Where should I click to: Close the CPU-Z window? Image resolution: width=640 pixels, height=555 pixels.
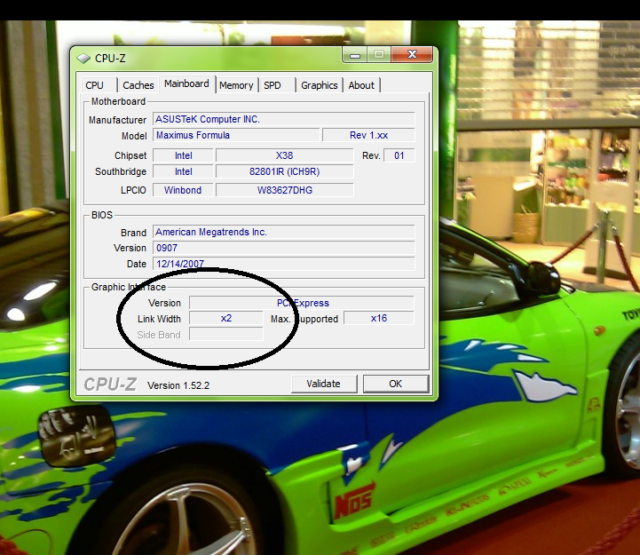click(x=412, y=55)
